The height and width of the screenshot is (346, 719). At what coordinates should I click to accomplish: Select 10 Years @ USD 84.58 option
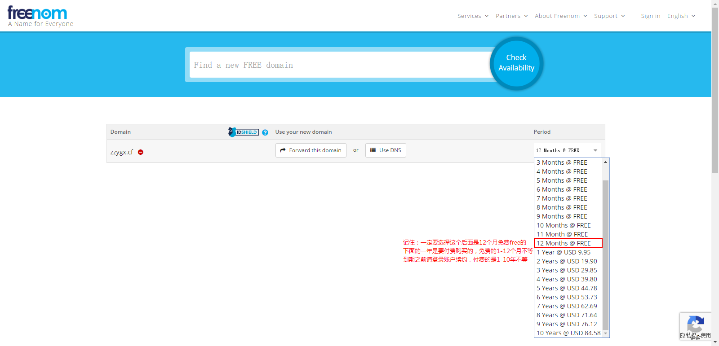tap(568, 333)
